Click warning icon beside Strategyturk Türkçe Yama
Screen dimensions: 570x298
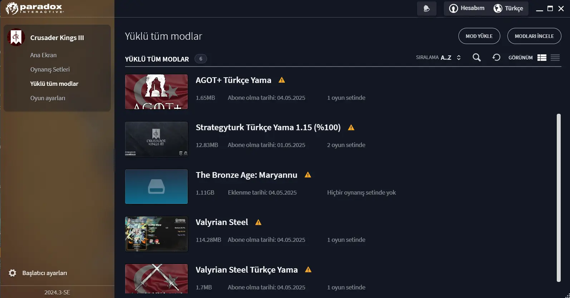tap(351, 127)
